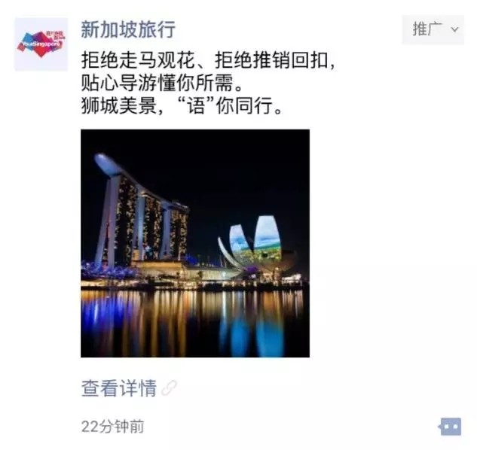477x450 pixels.
Task: Tap the 推广 label text
Action: click(x=427, y=29)
